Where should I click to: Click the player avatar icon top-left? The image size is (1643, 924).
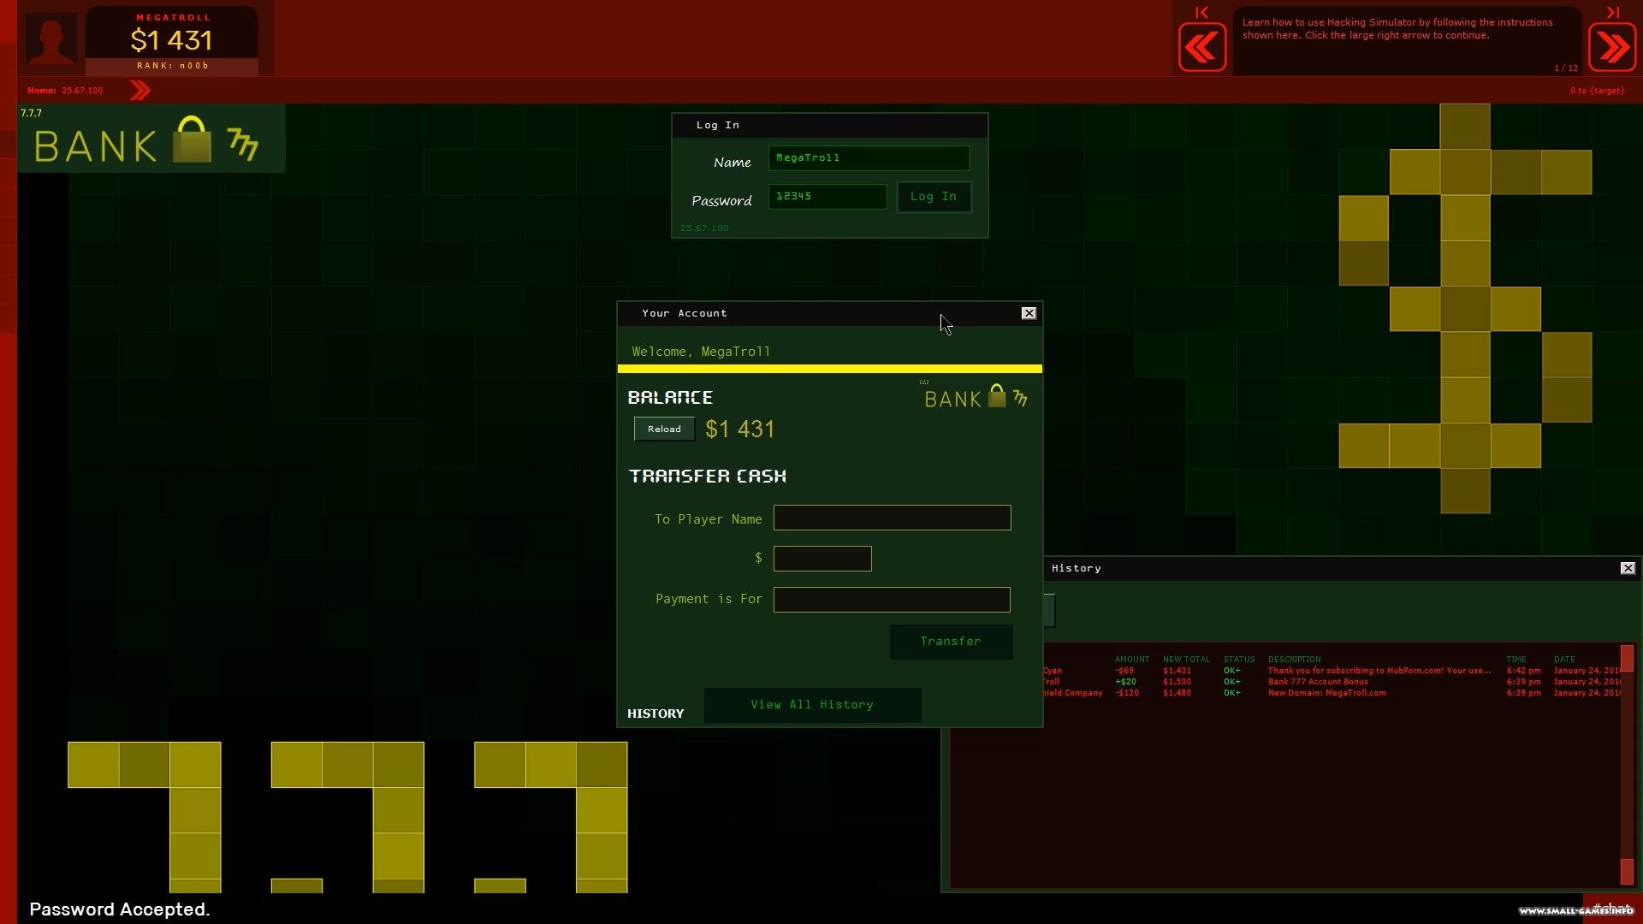tap(52, 39)
